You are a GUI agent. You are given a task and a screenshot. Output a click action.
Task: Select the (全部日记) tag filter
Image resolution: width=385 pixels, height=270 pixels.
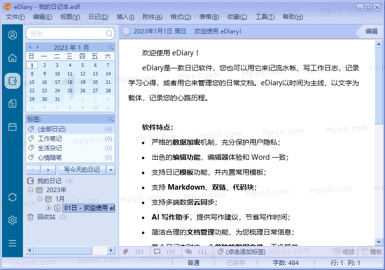(x=70, y=129)
